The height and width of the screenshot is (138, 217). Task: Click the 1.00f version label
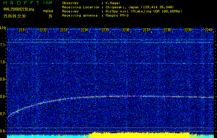[x=48, y=3]
